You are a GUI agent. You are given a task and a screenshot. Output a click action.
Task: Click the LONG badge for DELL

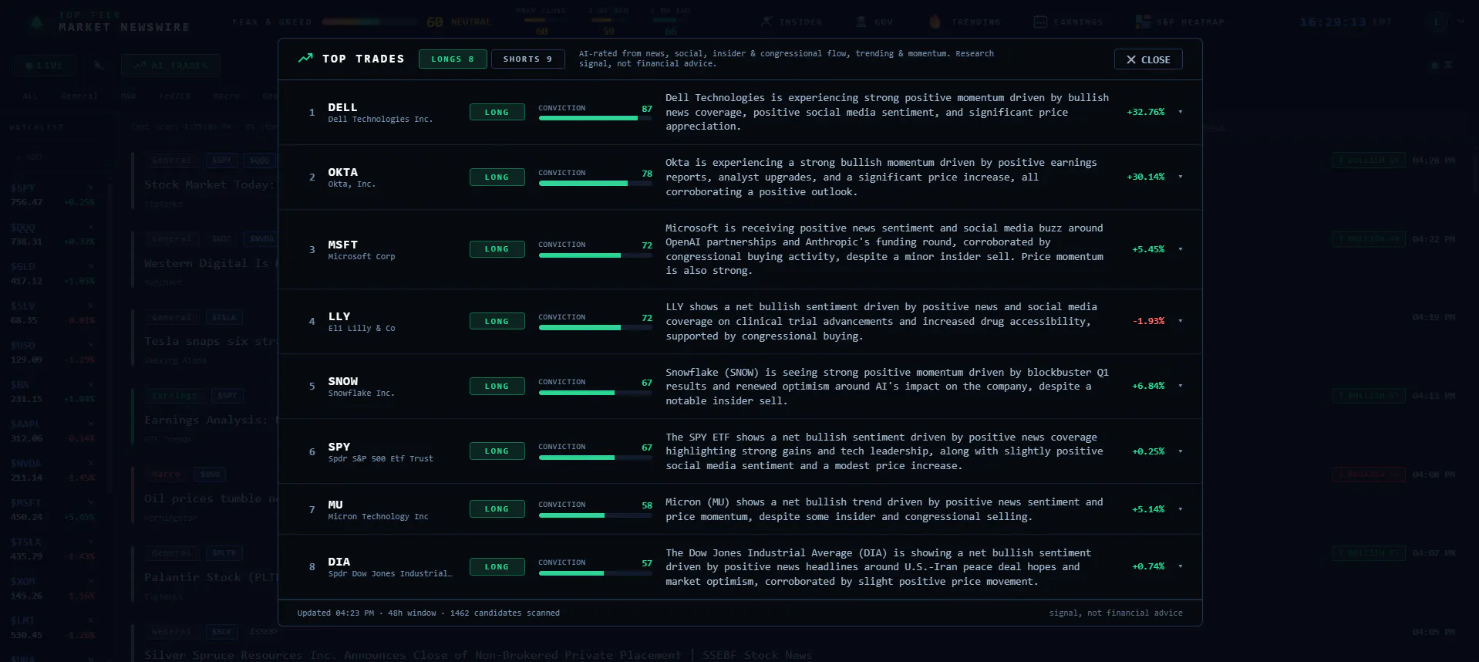[497, 112]
